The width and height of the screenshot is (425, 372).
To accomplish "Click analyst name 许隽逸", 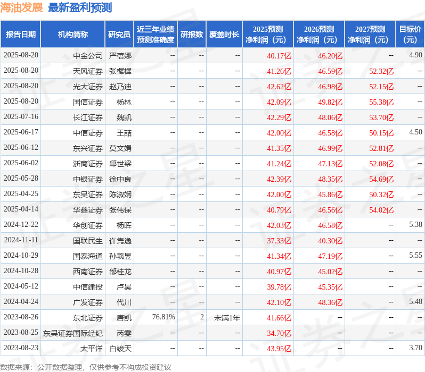I will point(120,241).
